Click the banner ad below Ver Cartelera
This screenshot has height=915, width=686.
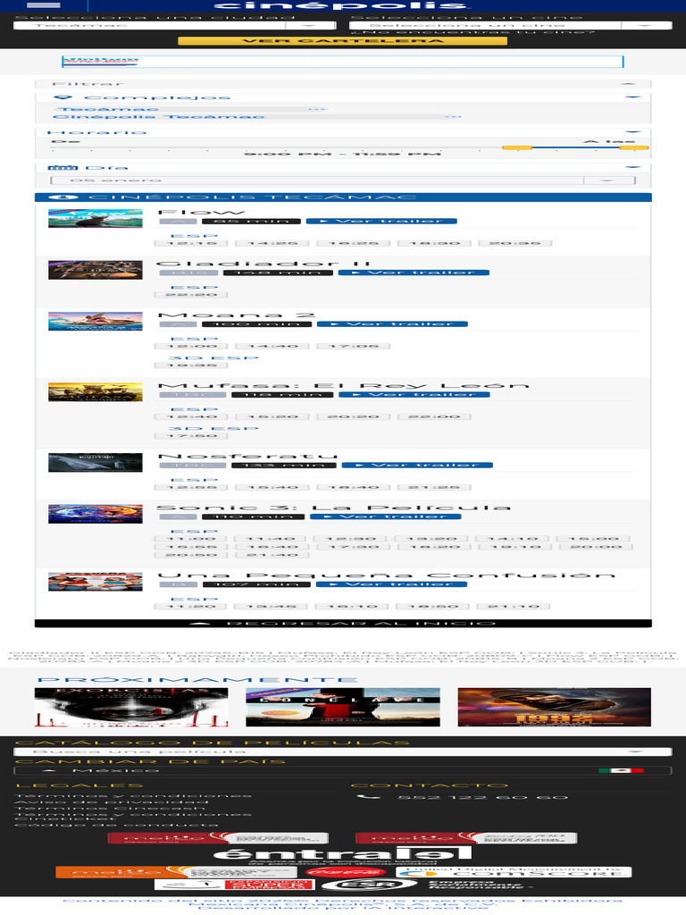[343, 62]
